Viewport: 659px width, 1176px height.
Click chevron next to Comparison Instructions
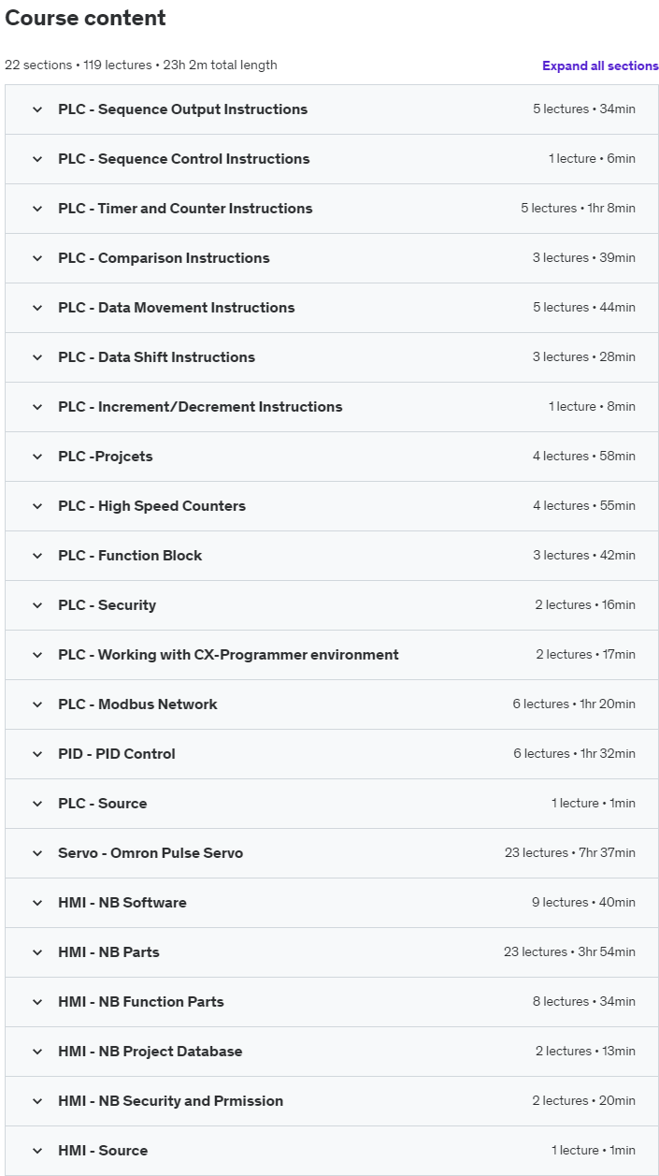[x=37, y=258]
